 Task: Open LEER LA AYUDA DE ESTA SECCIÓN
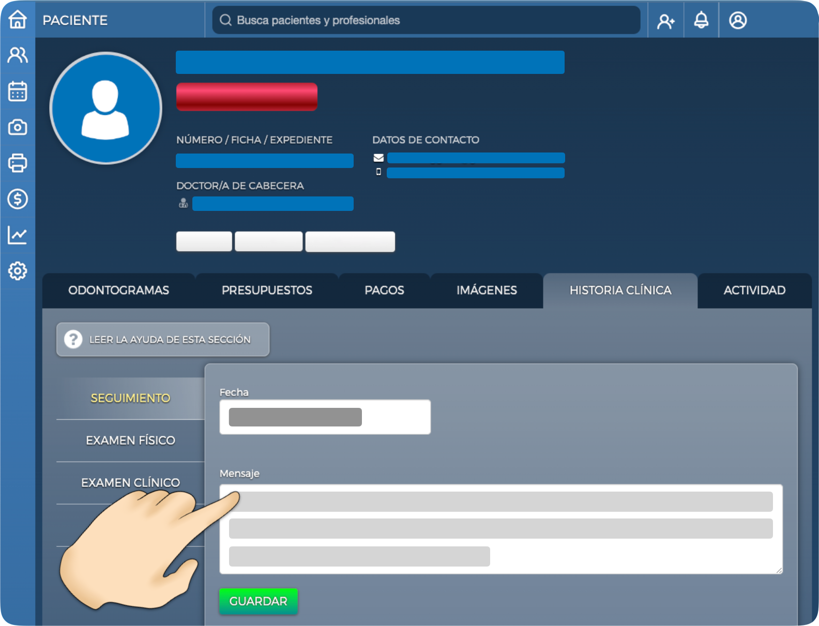pos(163,340)
